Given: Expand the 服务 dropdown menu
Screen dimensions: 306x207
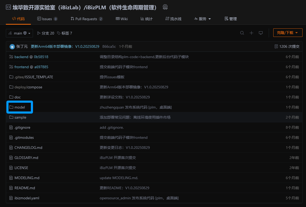Looking at the screenshot, I should 202,19.
